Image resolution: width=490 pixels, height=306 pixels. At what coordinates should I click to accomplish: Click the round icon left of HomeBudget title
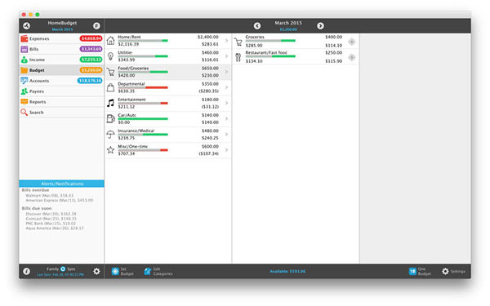[27, 26]
